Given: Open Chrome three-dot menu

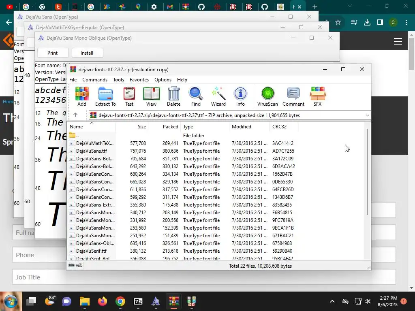Looking at the screenshot, I should (x=406, y=23).
